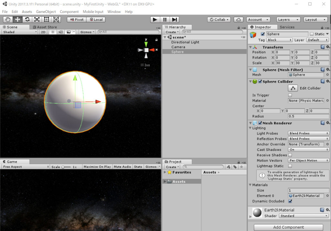
Task: Toggle Inspector lock icon
Action: click(x=322, y=27)
